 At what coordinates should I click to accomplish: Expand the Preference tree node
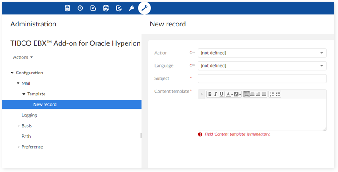[x=18, y=147]
